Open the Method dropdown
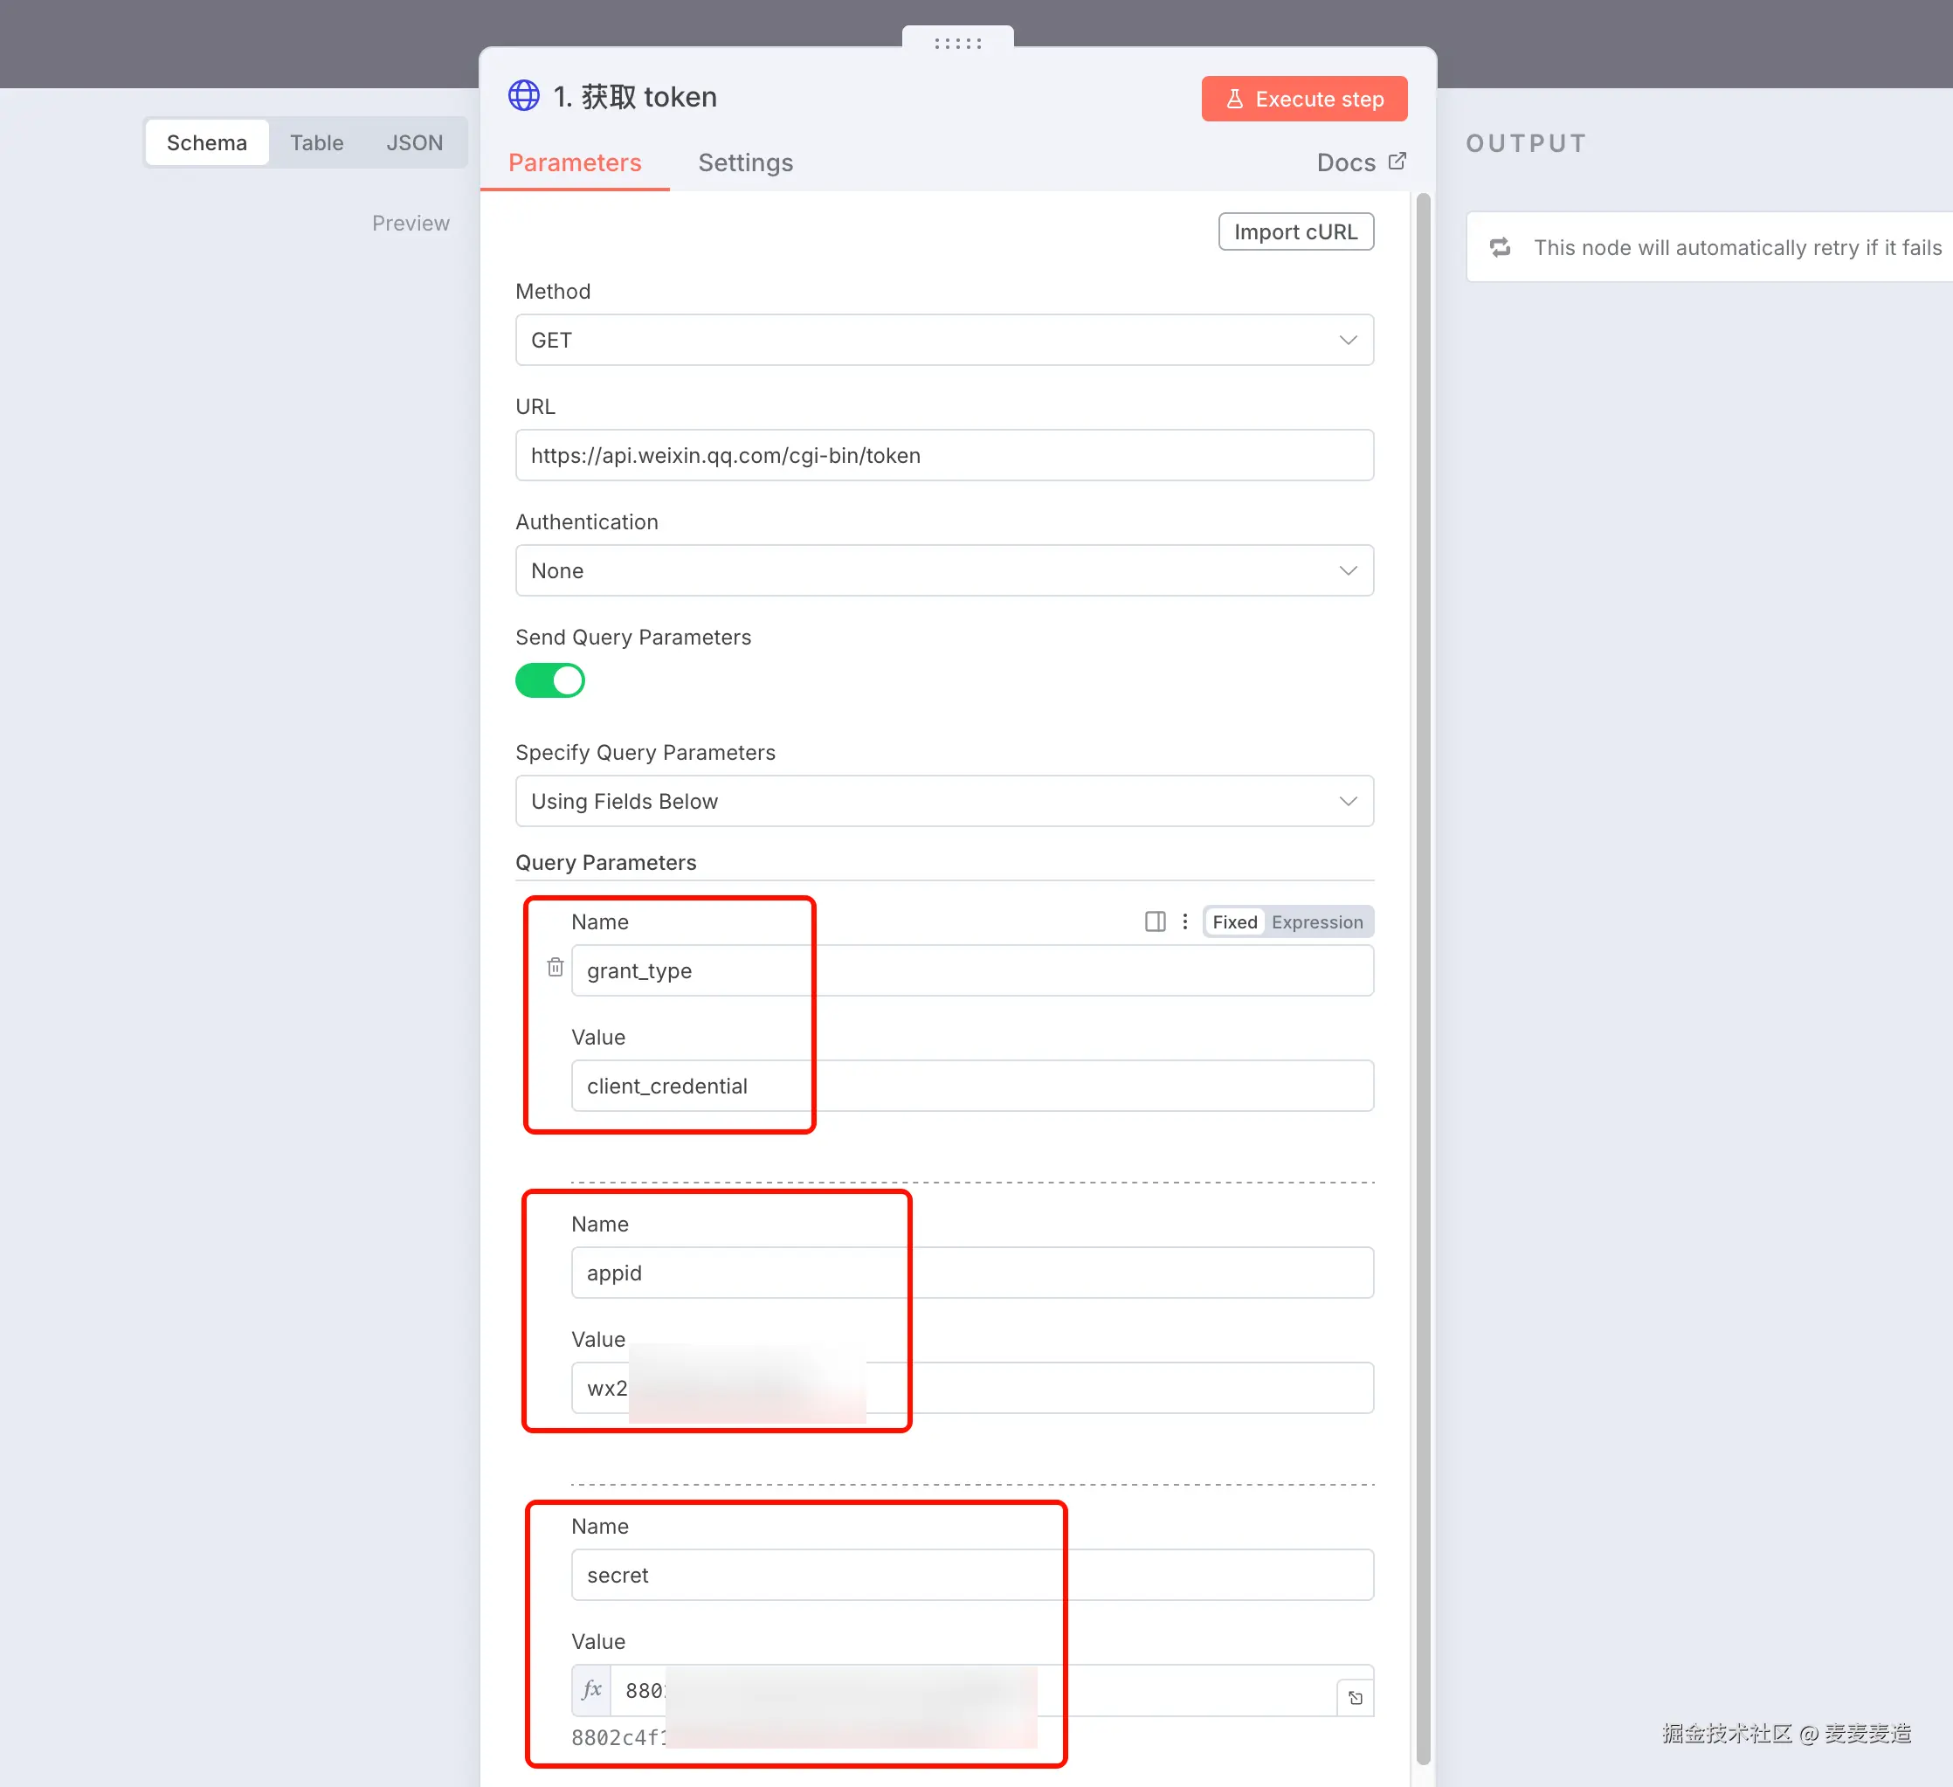Viewport: 1953px width, 1787px height. click(x=943, y=340)
